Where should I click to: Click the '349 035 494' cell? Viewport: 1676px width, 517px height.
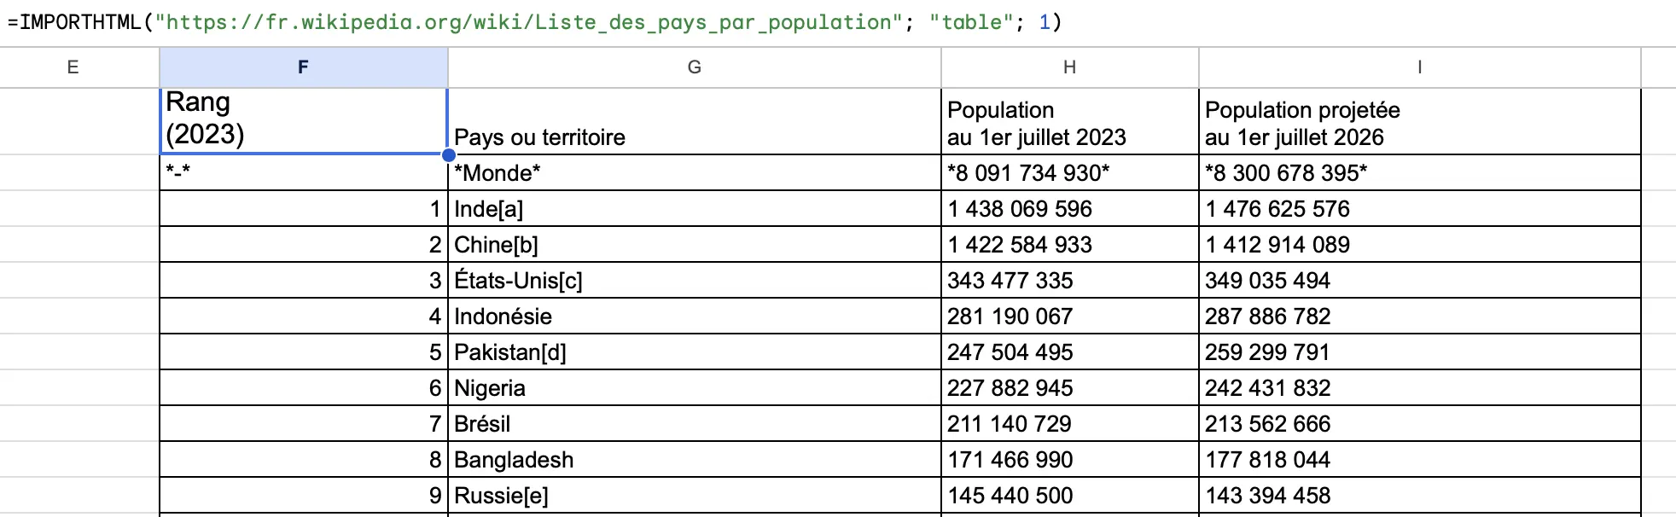click(1420, 280)
